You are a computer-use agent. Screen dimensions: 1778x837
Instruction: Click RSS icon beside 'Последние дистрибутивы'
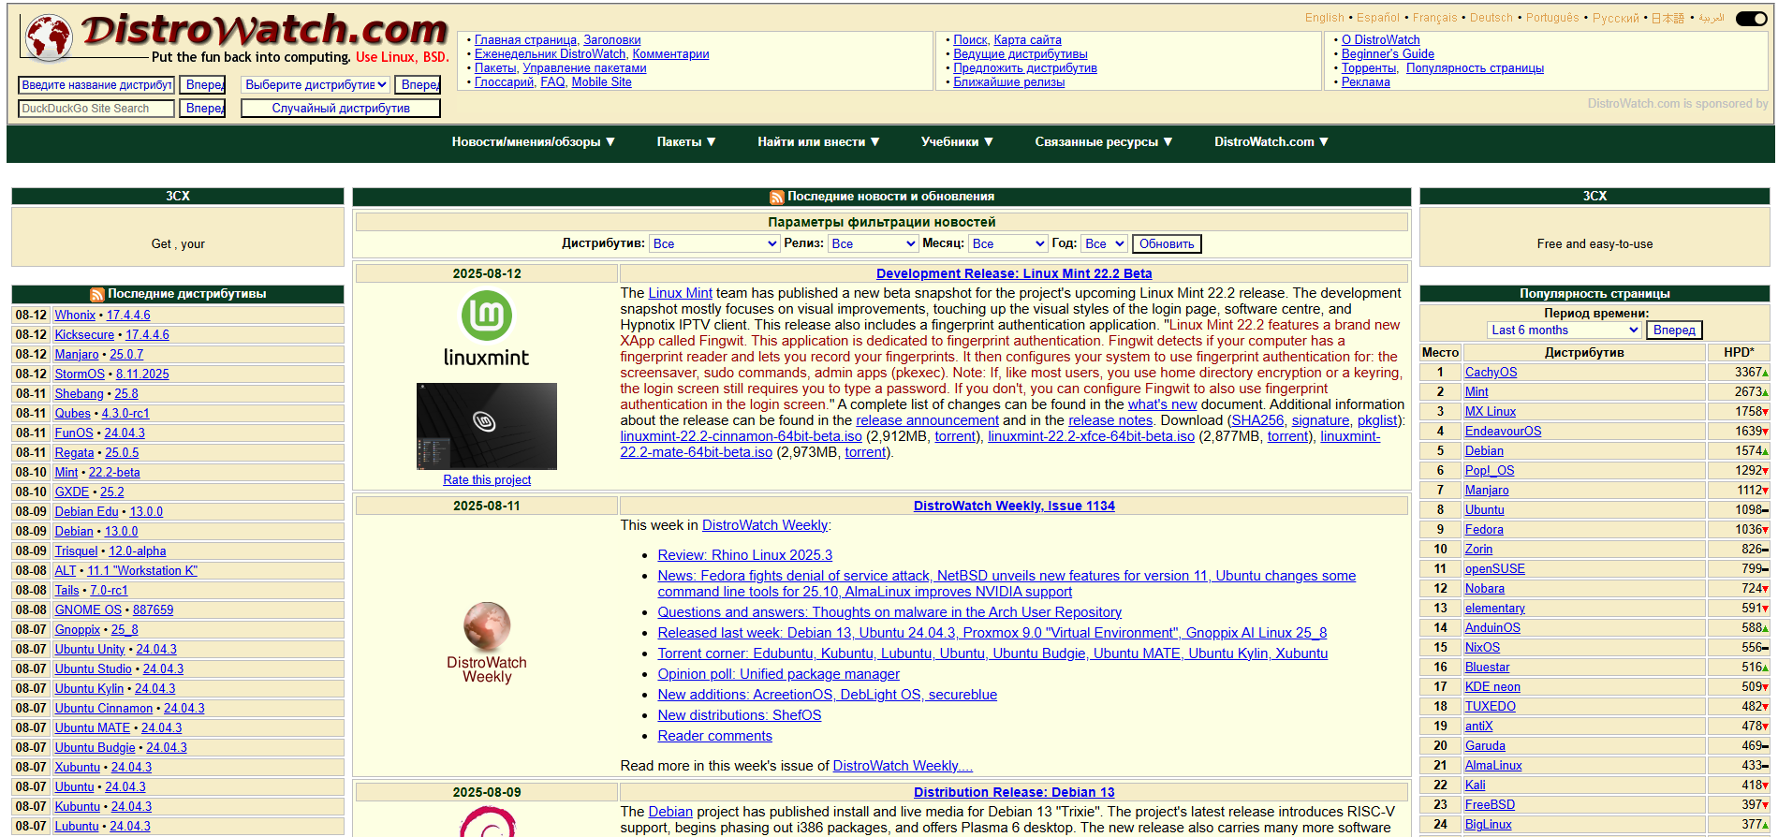click(x=96, y=295)
